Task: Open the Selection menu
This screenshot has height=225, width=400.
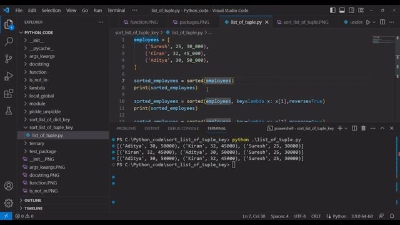Action: click(x=51, y=10)
